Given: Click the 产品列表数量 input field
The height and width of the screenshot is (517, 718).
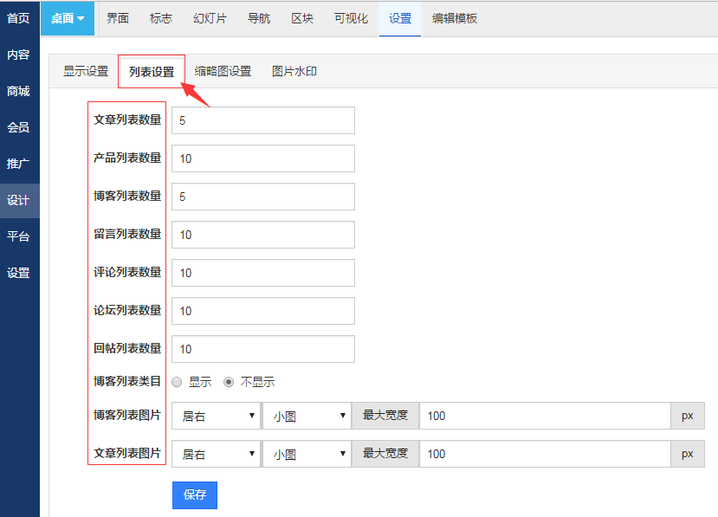Looking at the screenshot, I should coord(263,158).
